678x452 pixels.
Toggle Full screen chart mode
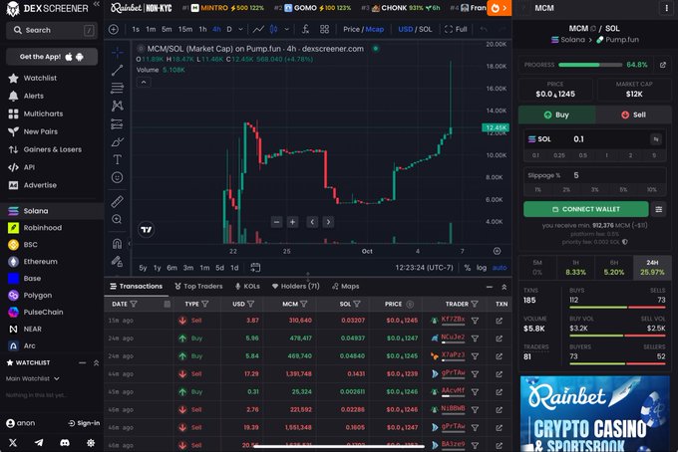(x=456, y=29)
